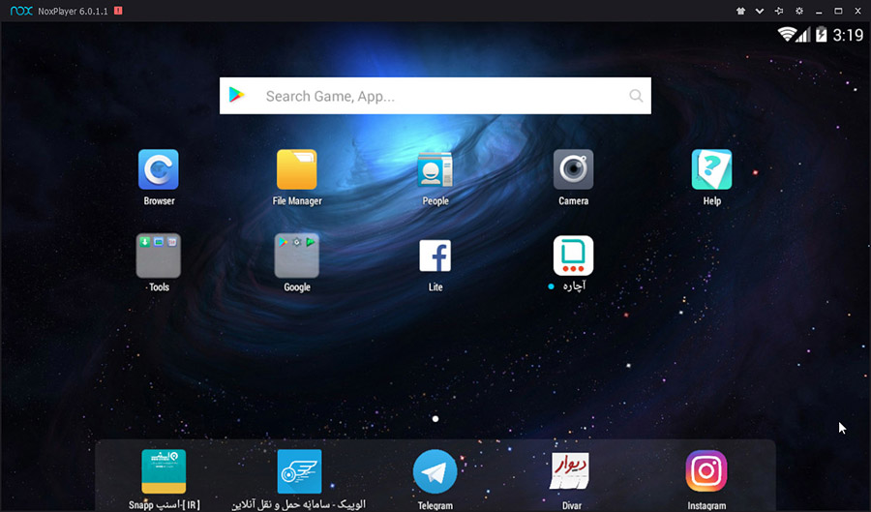This screenshot has height=512, width=871.
Task: Open the Help app
Action: (x=711, y=170)
